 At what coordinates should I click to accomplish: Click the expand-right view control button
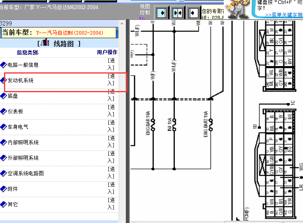162,13
